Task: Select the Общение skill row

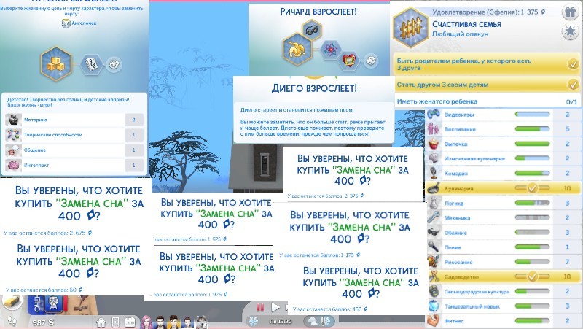Action: click(74, 150)
